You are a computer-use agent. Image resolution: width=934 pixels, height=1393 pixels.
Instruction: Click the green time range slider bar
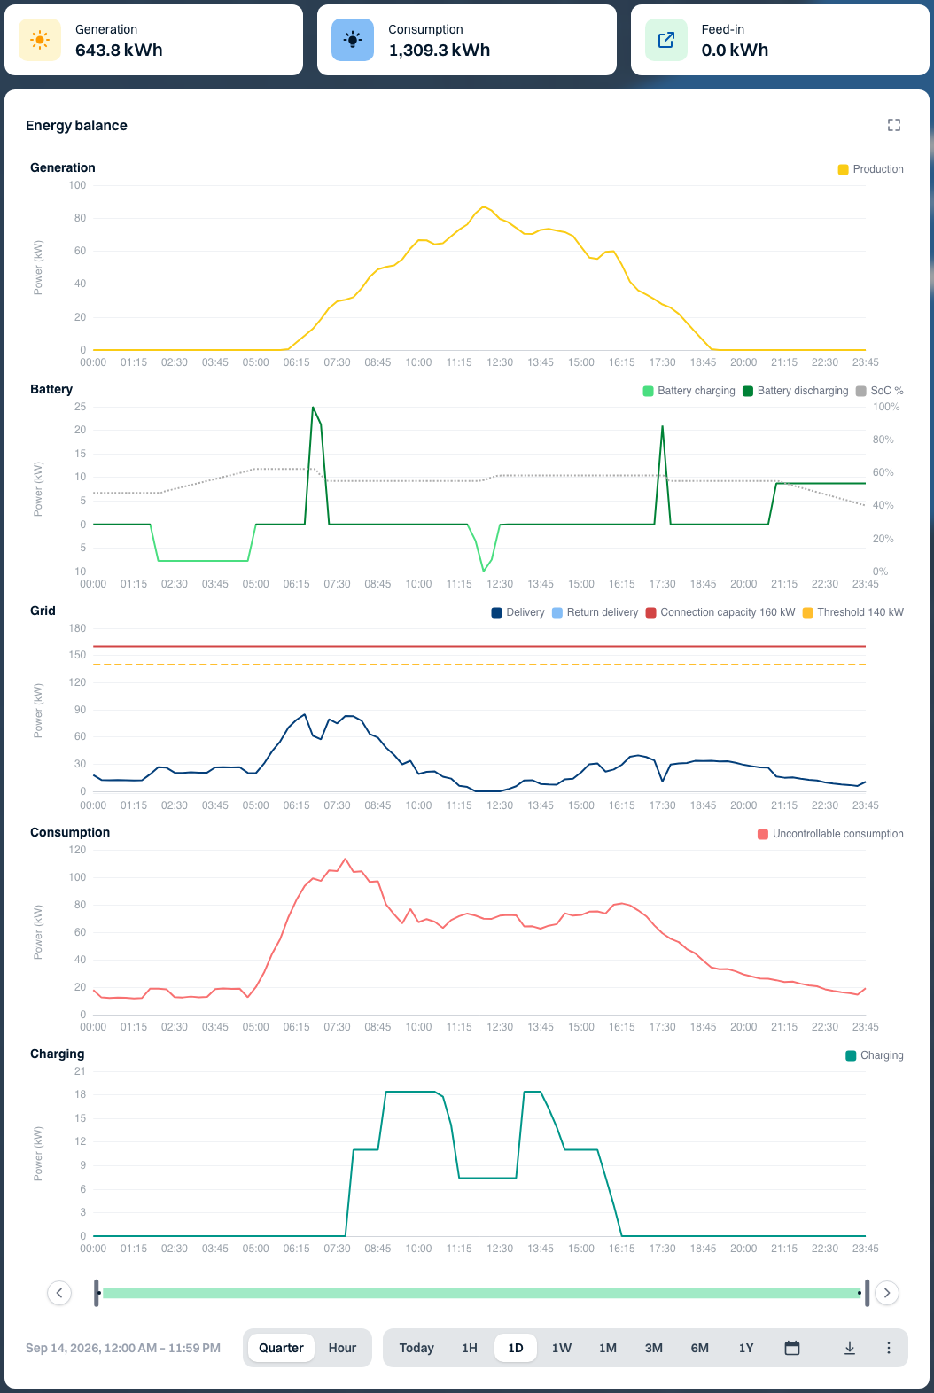click(482, 1293)
